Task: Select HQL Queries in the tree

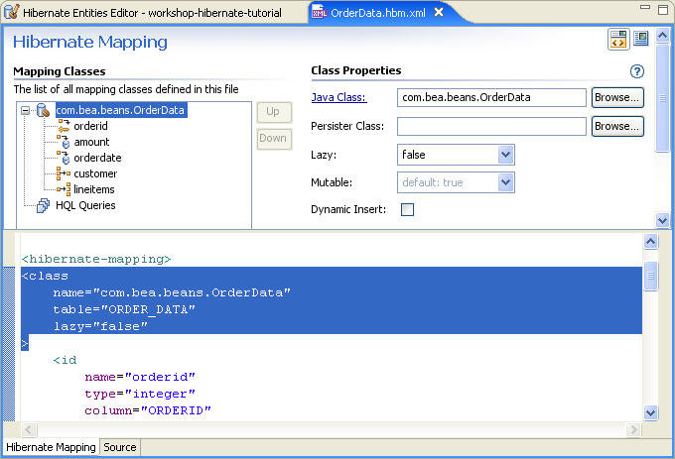Action: point(85,205)
